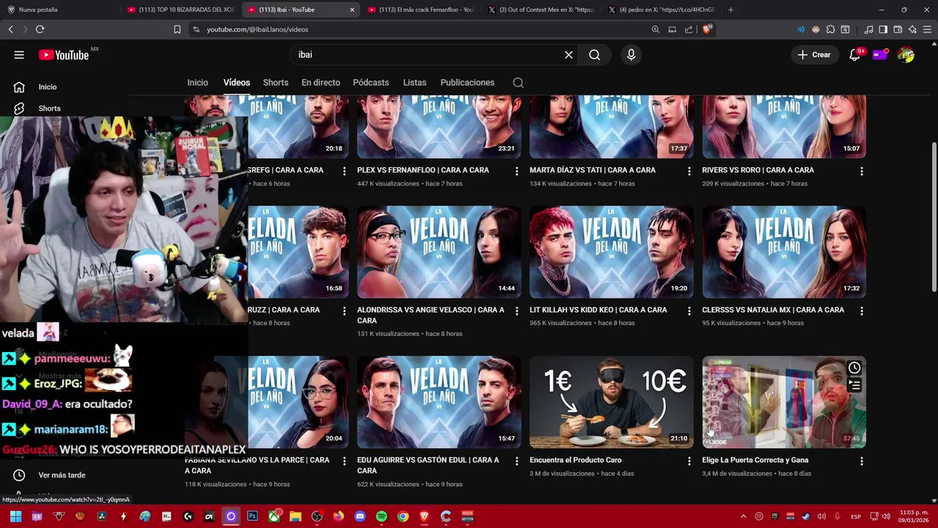Play the Alondrissa vs Angie Velasco thumbnail
The height and width of the screenshot is (528, 938).
pos(439,252)
